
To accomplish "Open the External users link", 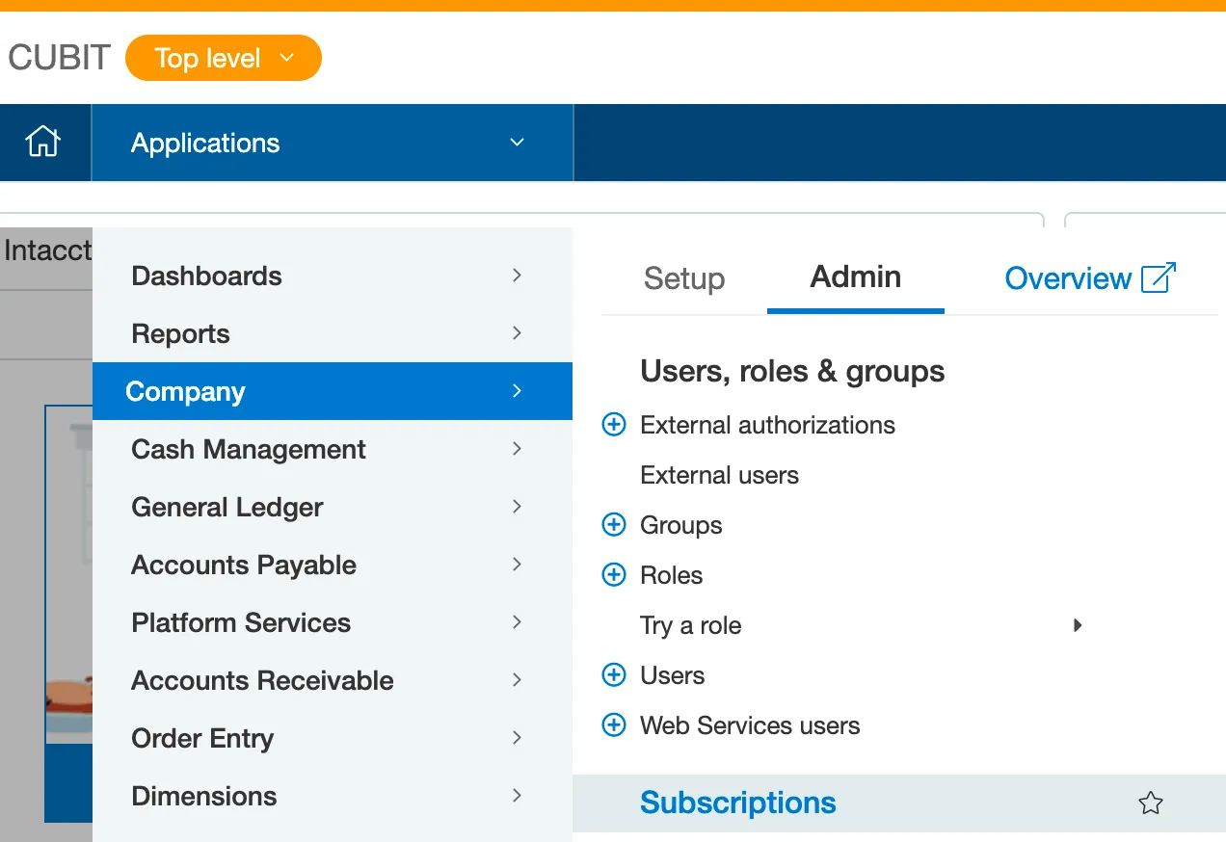I will click(719, 475).
